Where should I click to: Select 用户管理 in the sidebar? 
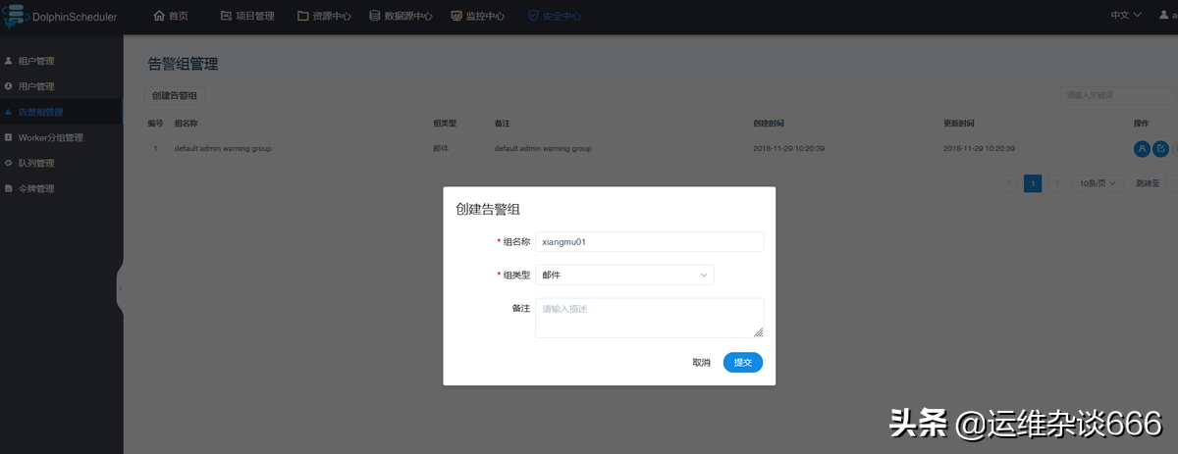(x=36, y=86)
